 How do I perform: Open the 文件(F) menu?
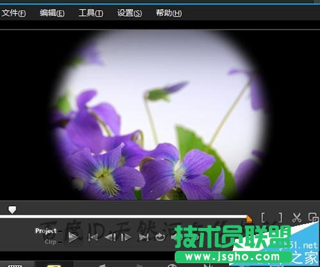tap(13, 13)
